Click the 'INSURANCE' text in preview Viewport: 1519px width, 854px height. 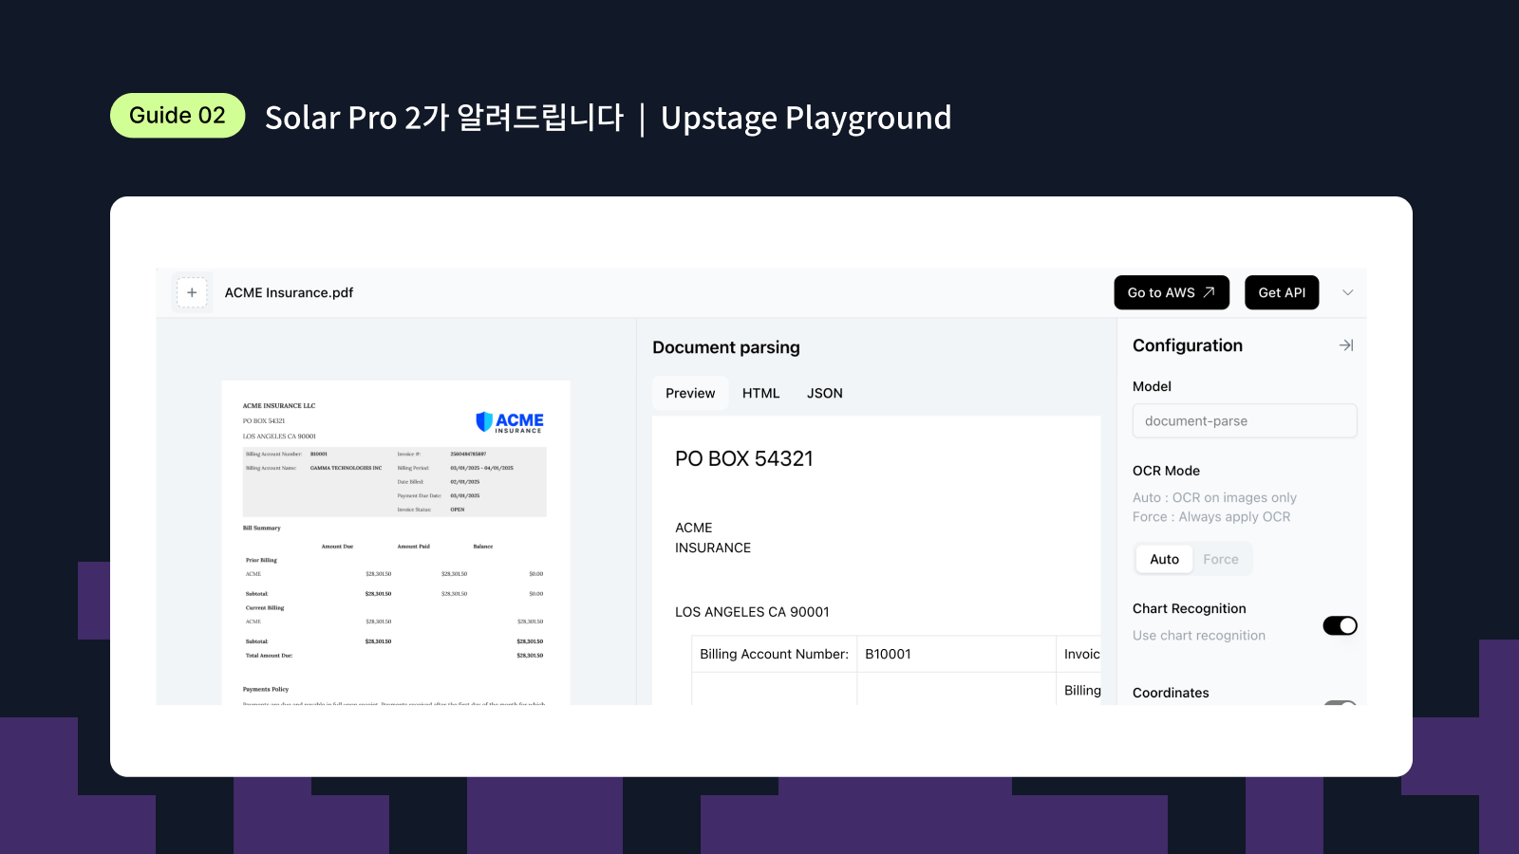(x=713, y=548)
